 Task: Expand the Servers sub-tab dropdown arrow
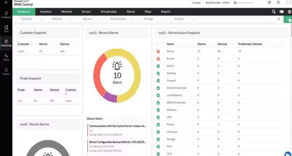coord(101,19)
